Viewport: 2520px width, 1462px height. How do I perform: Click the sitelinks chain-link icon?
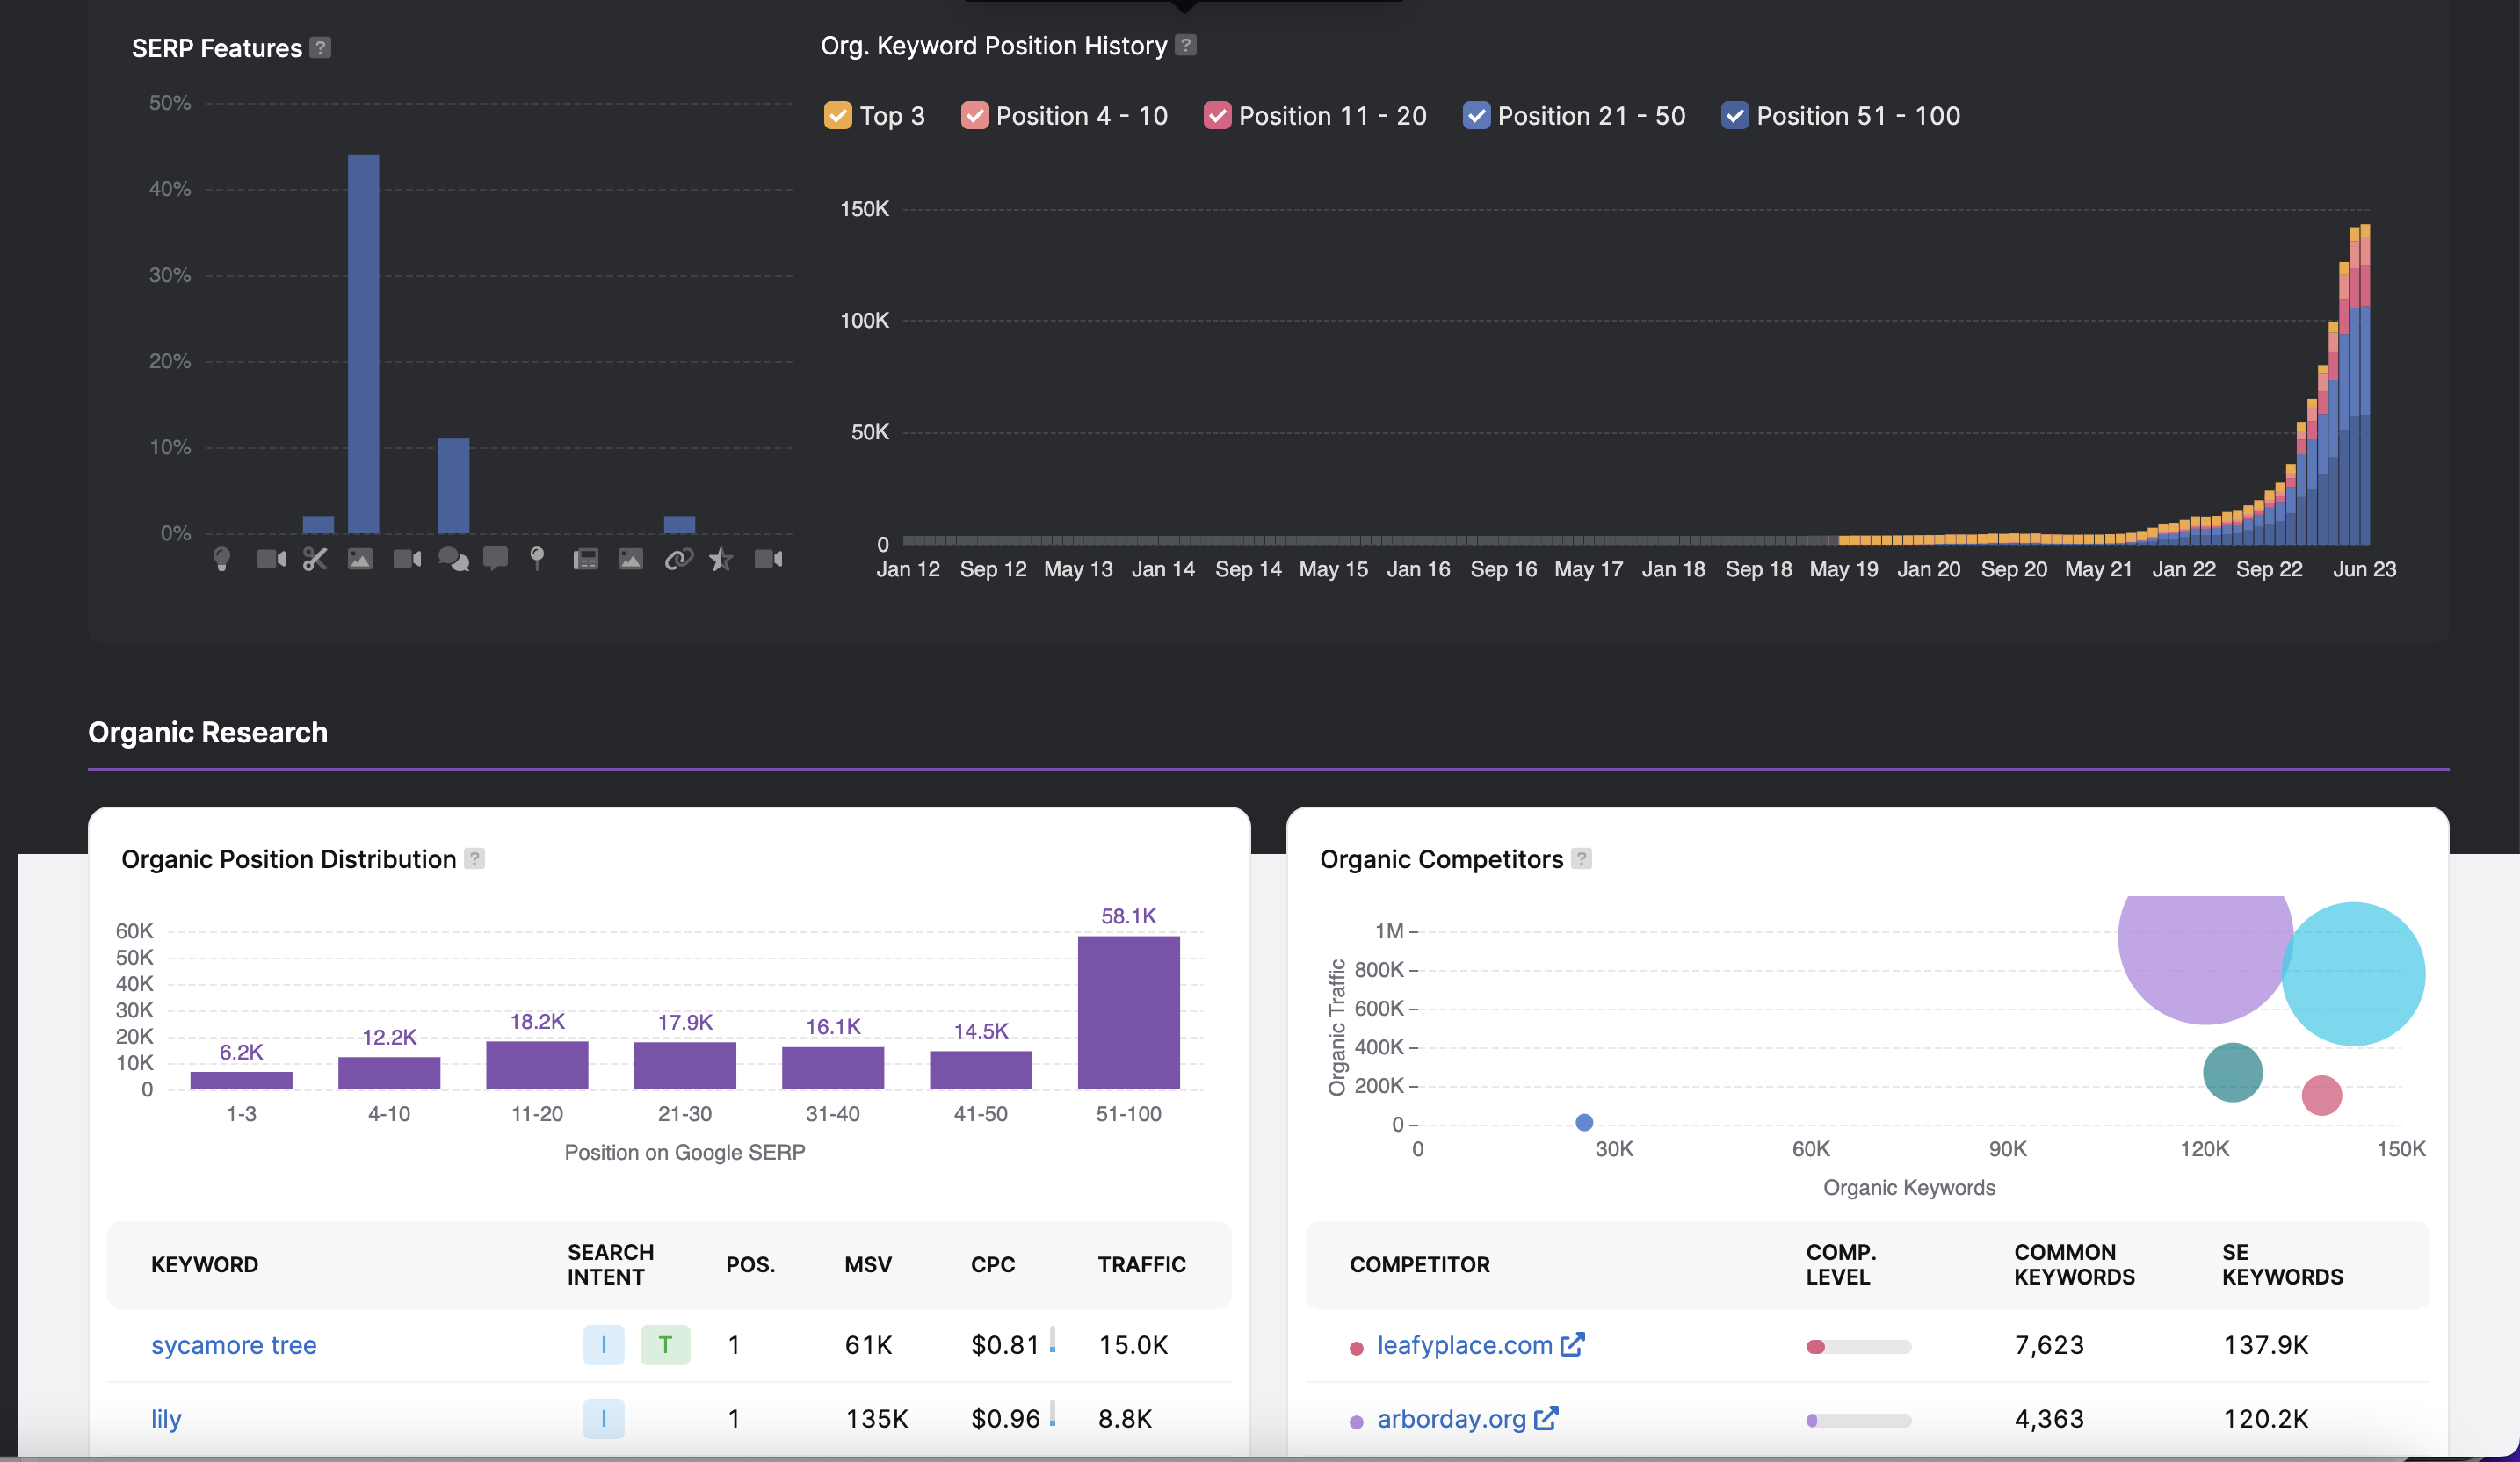coord(679,558)
